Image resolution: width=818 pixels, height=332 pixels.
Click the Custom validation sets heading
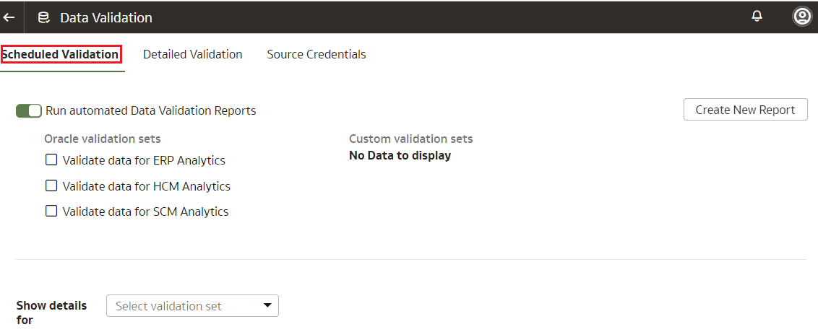click(410, 139)
